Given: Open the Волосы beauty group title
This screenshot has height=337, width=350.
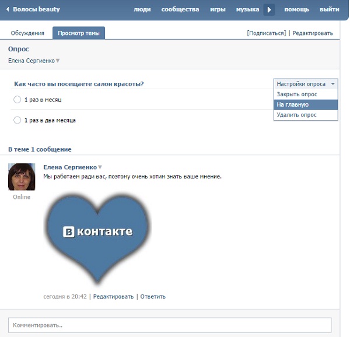Looking at the screenshot, I should pos(36,9).
